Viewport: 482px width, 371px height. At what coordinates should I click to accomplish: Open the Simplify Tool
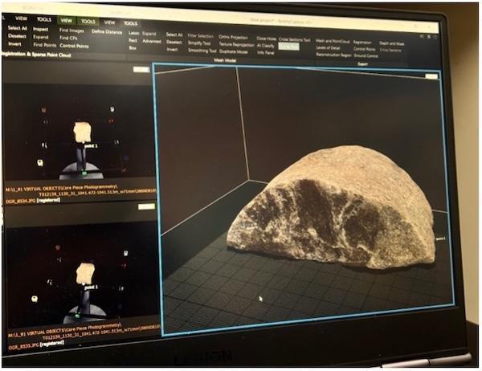199,43
